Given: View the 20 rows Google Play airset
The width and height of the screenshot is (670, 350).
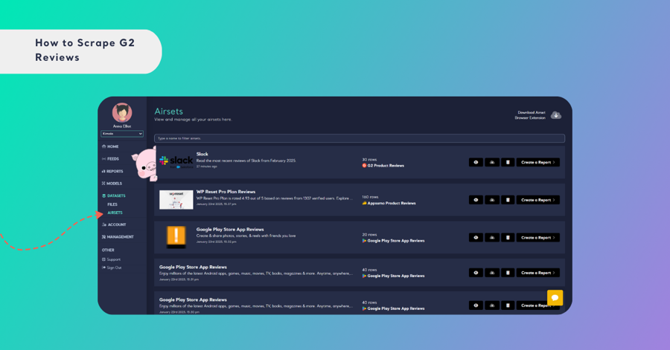Looking at the screenshot, I should pos(476,238).
